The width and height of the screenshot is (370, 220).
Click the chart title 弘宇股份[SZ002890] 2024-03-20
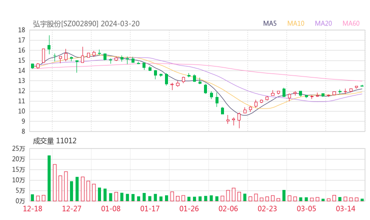tap(86, 23)
